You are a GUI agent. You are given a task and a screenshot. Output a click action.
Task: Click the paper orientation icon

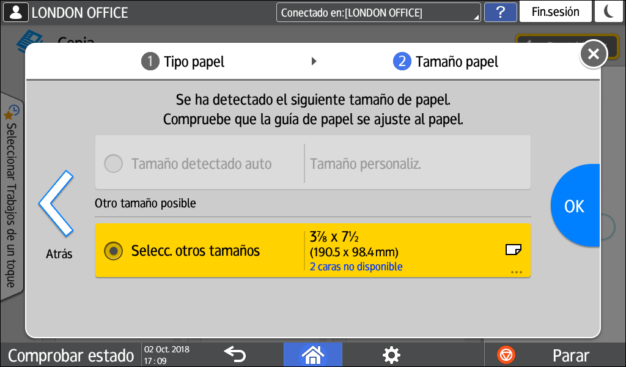[x=513, y=250]
